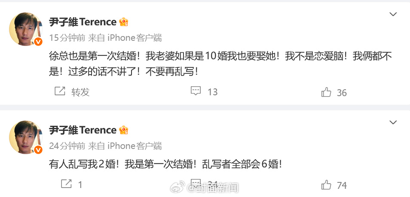The width and height of the screenshot is (410, 197).
Task: Expand the chevron menu on the 24分钟前 post
Action: tap(393, 123)
